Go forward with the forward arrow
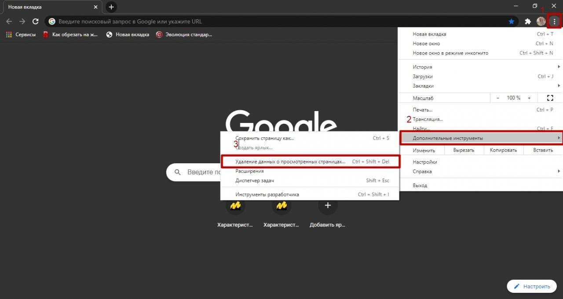Screen dimensions: 563x299 coord(22,22)
